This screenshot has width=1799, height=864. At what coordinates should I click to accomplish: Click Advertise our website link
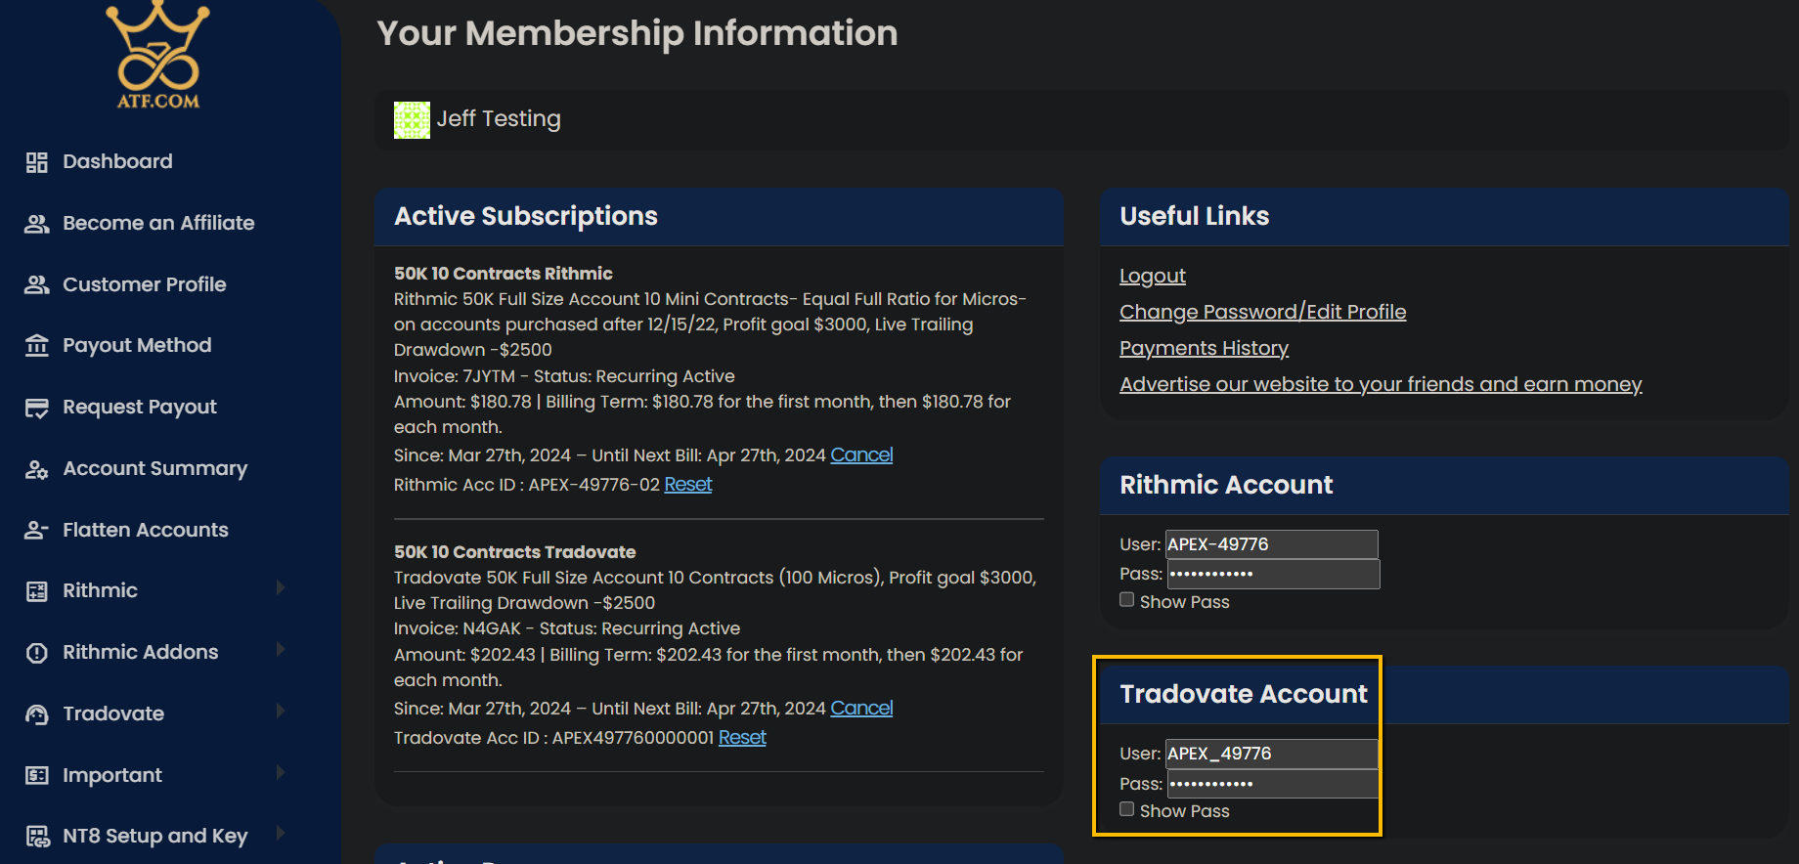point(1381,384)
